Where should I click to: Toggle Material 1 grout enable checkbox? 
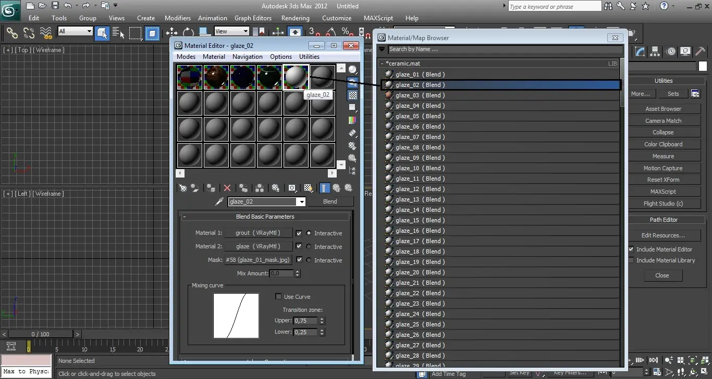299,233
